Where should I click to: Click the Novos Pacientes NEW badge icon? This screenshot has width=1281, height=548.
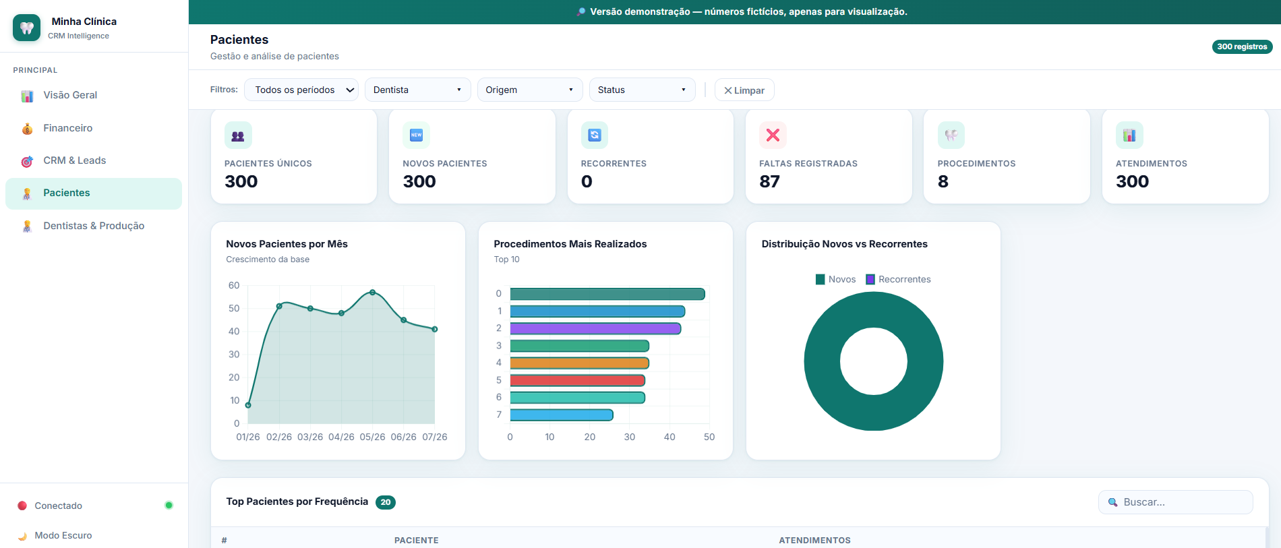[416, 135]
